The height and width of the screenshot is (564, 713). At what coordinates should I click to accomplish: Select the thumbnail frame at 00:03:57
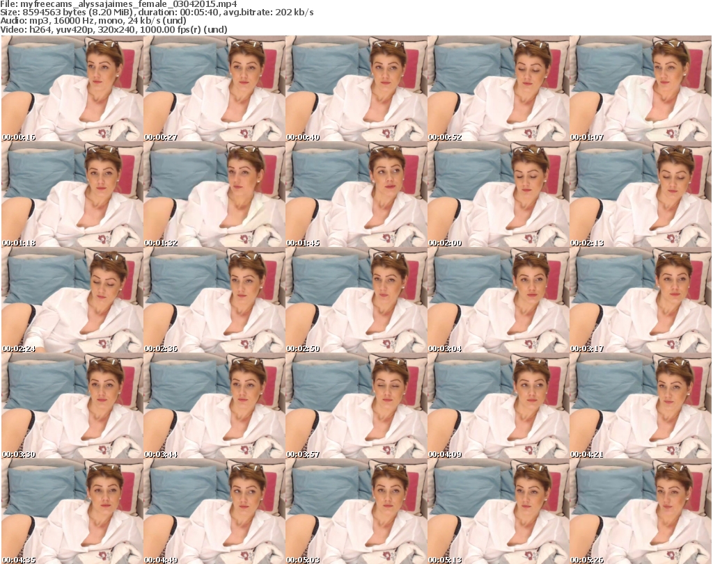[x=356, y=406]
